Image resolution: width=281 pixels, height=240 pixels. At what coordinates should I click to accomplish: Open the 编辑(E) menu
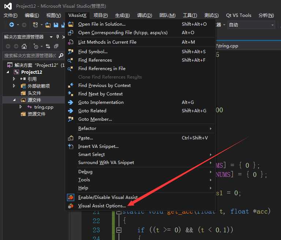pos(32,15)
